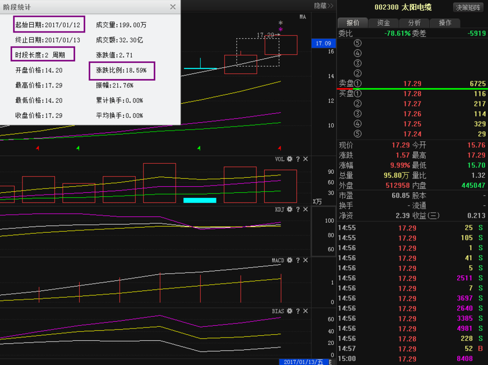
Task: Select the cyan volume bar
Action: coord(200,200)
